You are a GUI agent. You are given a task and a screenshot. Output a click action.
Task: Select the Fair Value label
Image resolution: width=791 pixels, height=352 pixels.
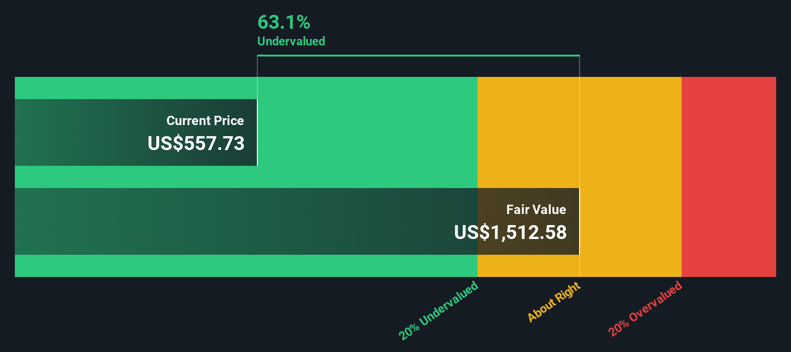pos(536,209)
